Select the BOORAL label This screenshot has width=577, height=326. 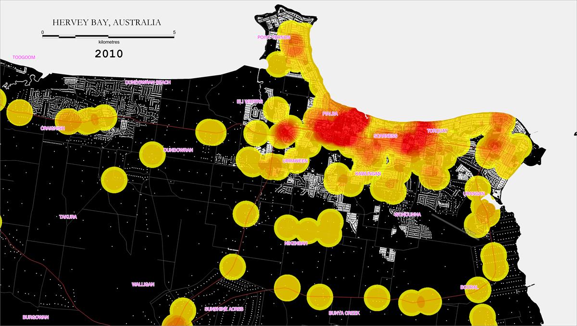click(469, 287)
